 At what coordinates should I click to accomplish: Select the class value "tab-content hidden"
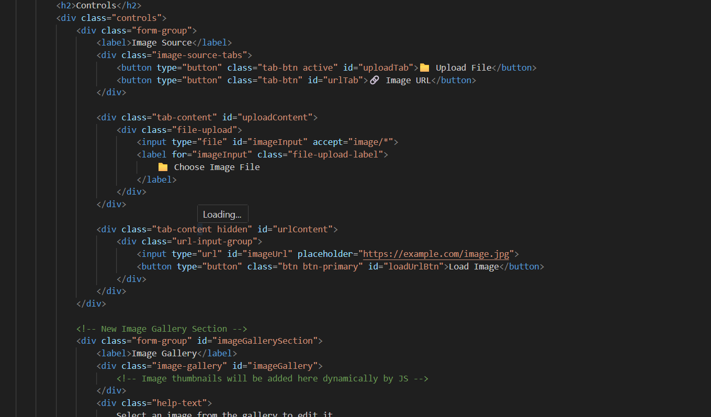click(x=202, y=229)
